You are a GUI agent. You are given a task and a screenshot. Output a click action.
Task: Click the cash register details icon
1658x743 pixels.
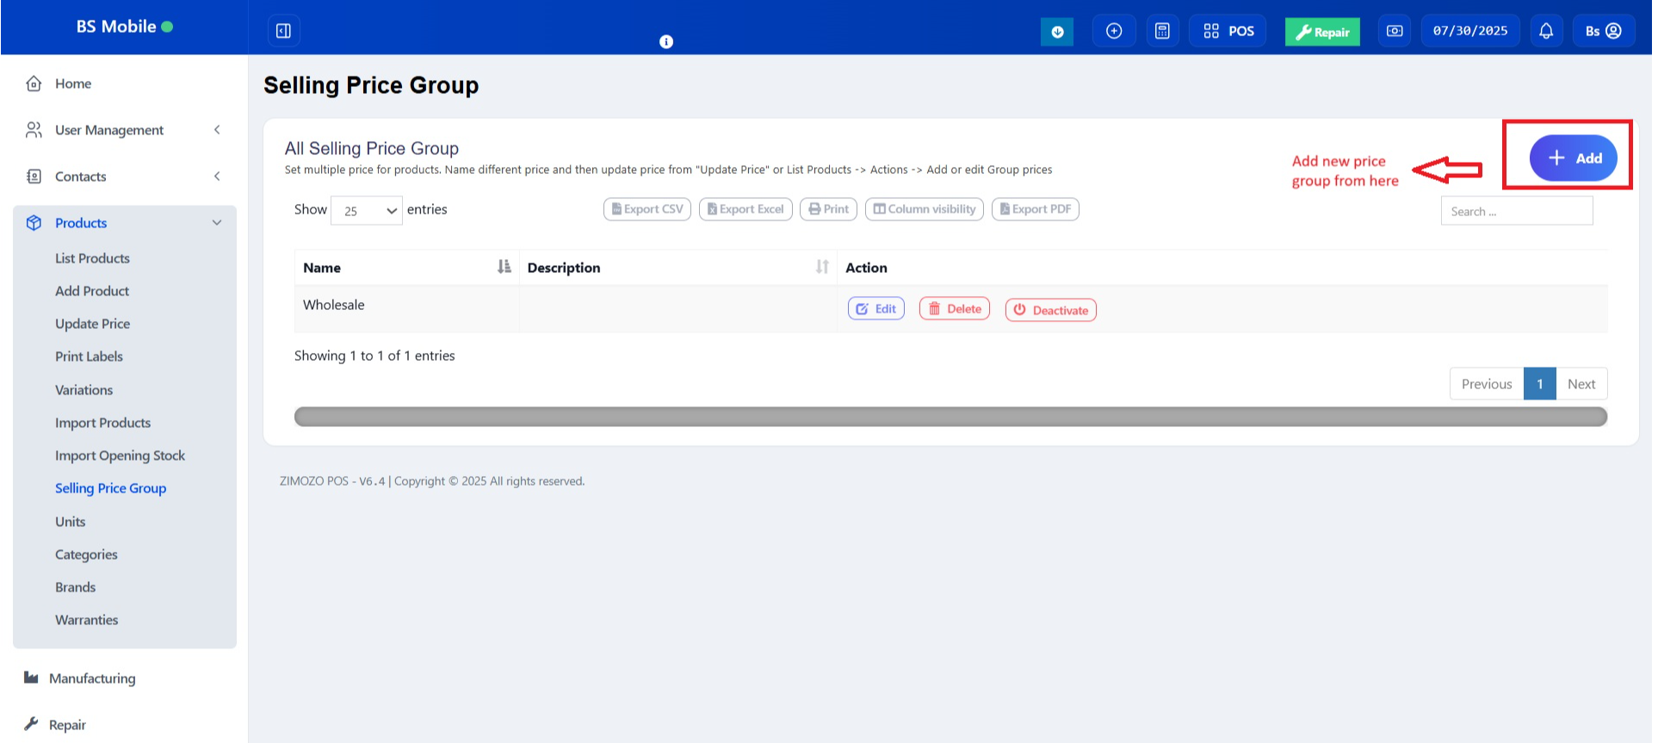[1395, 31]
